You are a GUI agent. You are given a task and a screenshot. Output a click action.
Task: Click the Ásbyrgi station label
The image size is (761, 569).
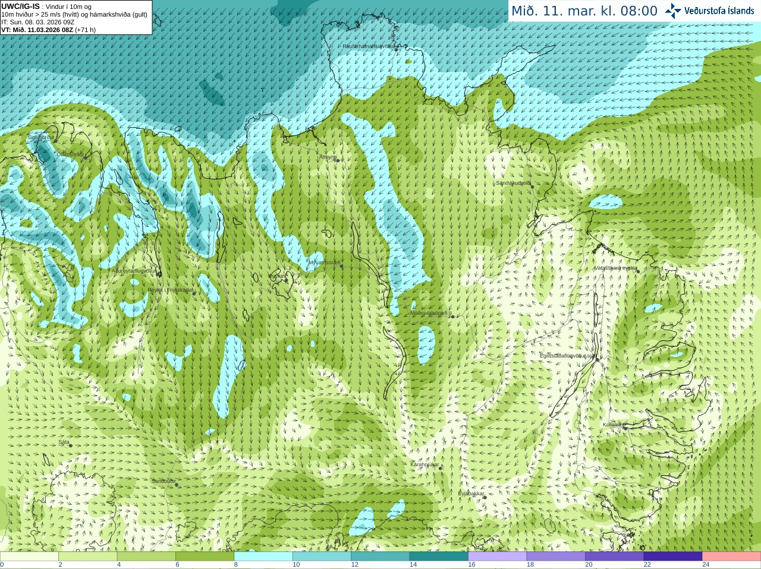tap(328, 157)
